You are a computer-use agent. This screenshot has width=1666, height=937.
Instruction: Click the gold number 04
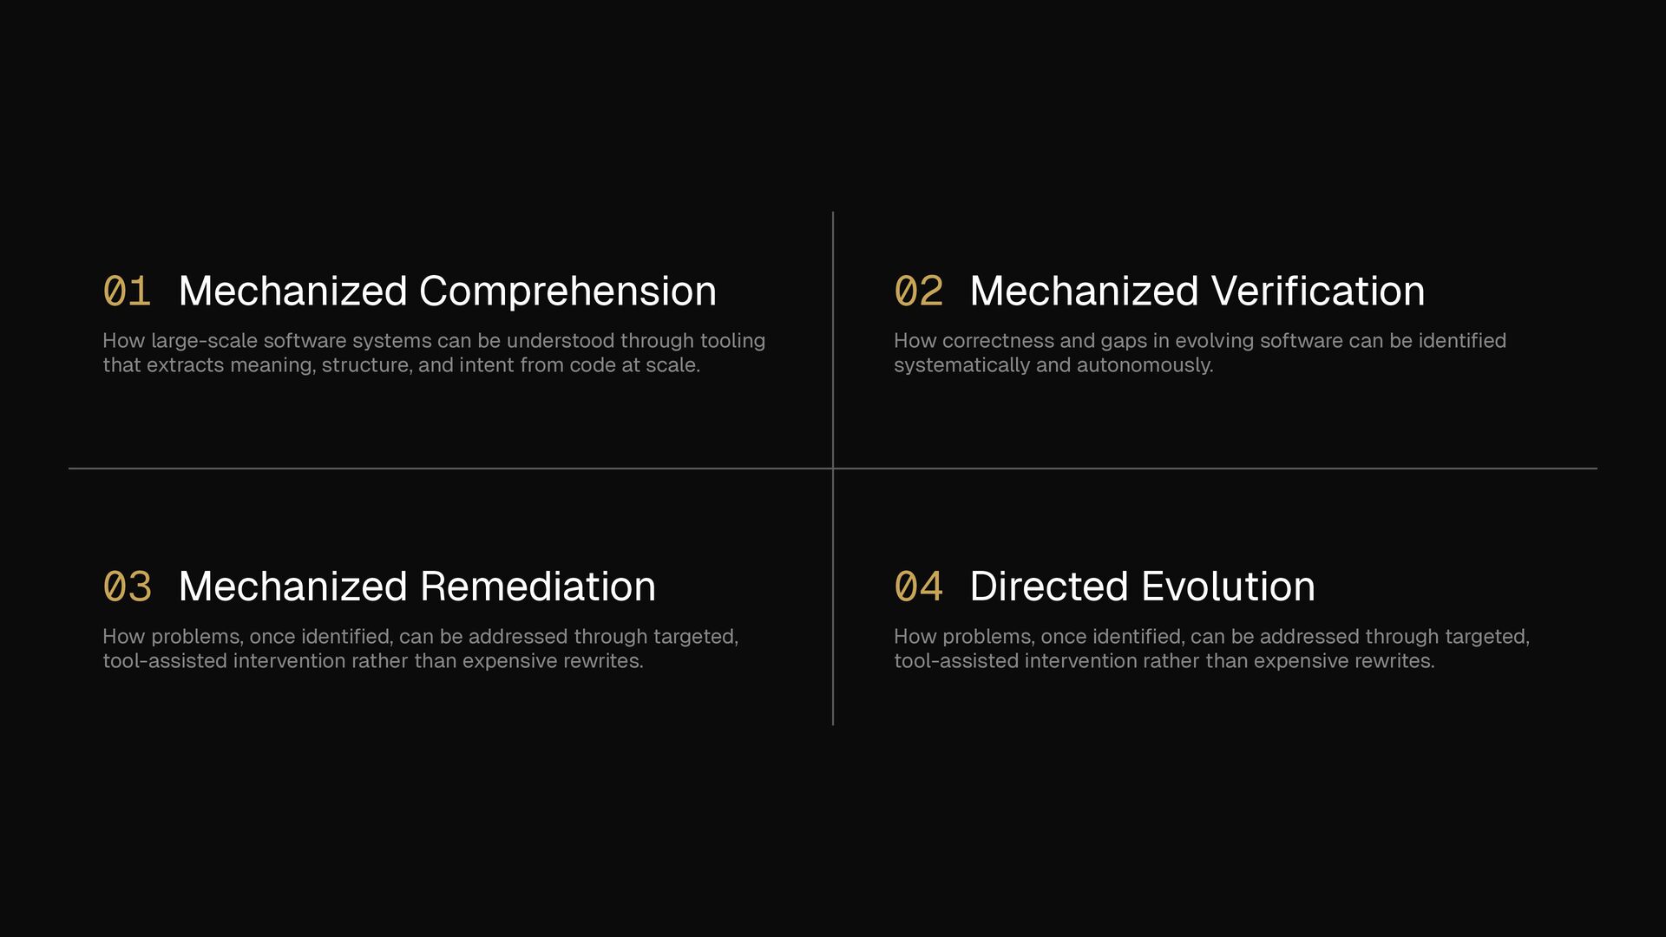[918, 586]
